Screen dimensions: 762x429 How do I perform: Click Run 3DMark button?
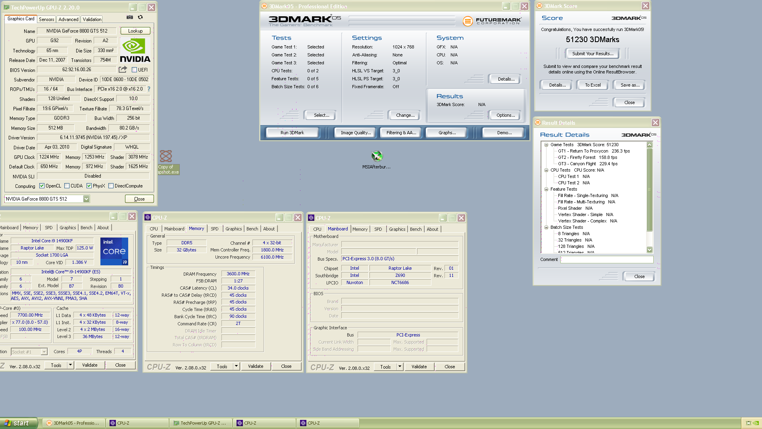click(292, 133)
